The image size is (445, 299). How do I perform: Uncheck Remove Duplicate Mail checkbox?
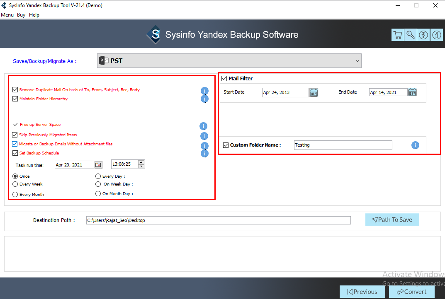(15, 89)
